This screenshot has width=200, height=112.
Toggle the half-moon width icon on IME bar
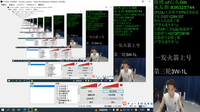pos(132,104)
